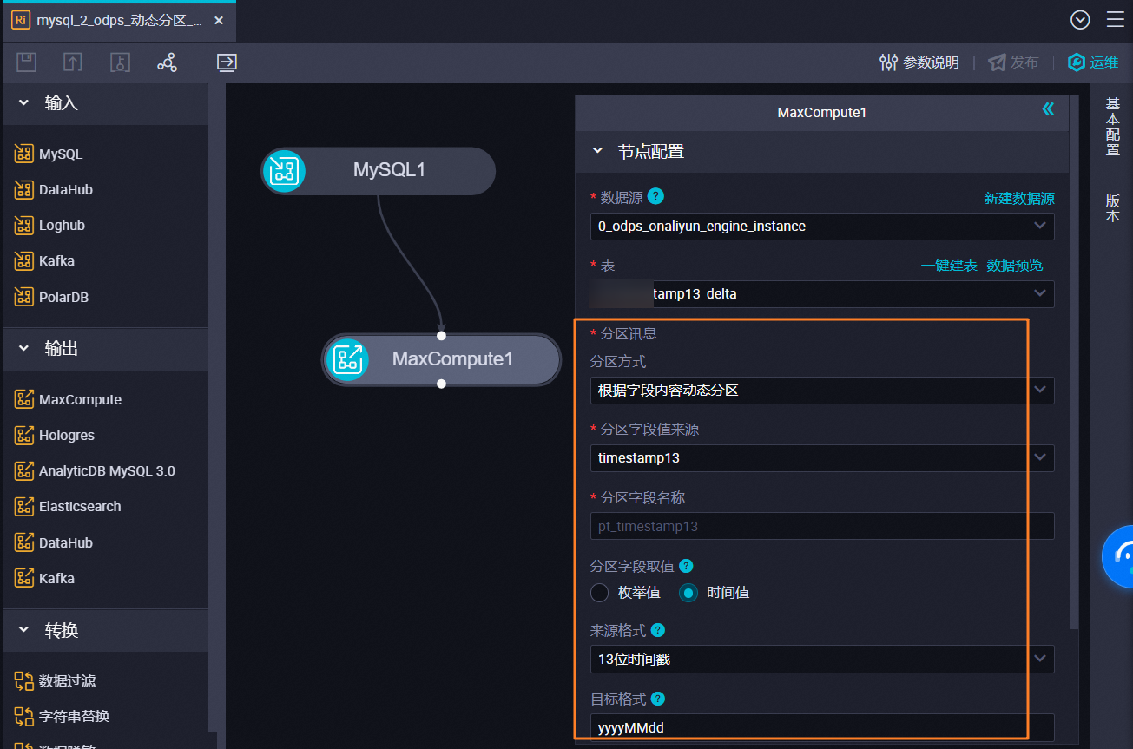Open the 分区字段值来源 dropdown
This screenshot has width=1133, height=749.
click(x=822, y=457)
